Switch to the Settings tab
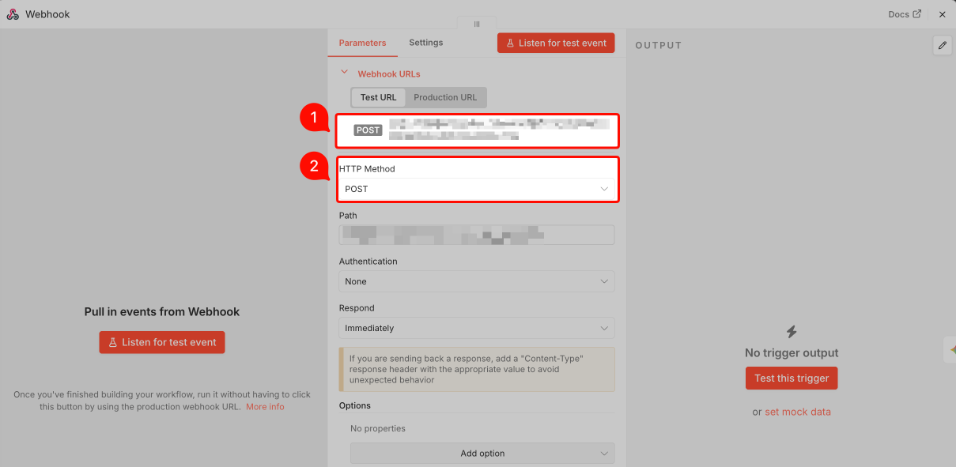Viewport: 956px width, 467px height. [425, 43]
